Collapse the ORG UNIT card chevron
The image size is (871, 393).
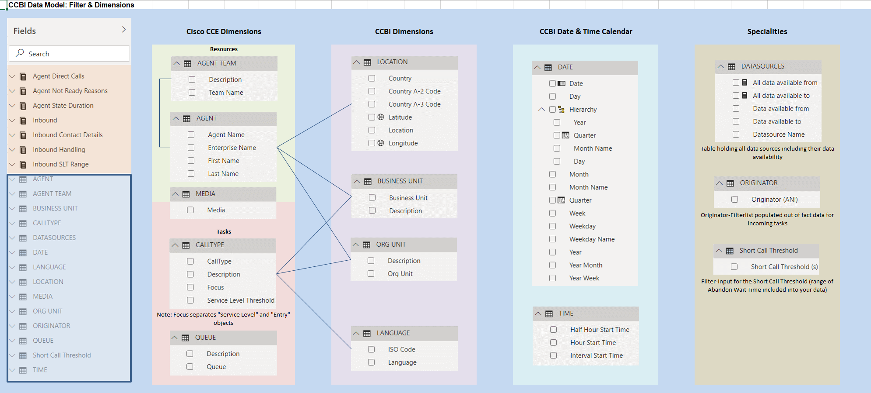[x=355, y=245]
